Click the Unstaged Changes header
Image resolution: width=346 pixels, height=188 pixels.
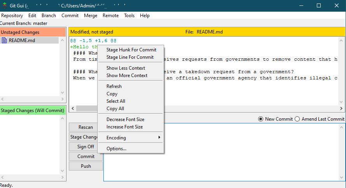click(x=33, y=32)
